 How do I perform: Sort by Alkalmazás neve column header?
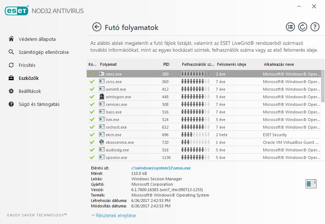279,64
